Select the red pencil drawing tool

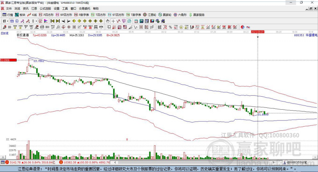4,27
